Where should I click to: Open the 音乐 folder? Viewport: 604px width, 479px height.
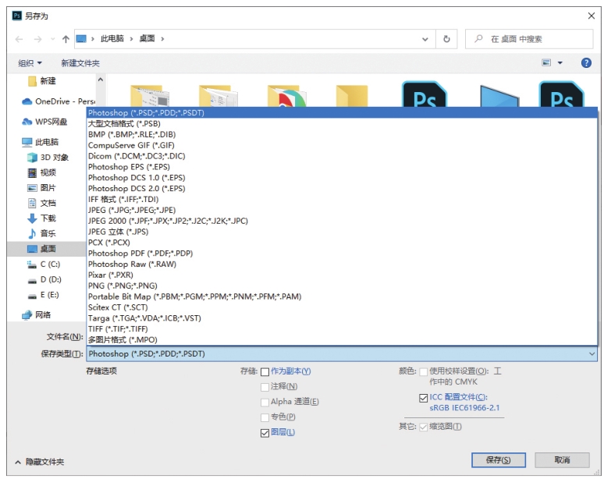pyautogui.click(x=41, y=233)
